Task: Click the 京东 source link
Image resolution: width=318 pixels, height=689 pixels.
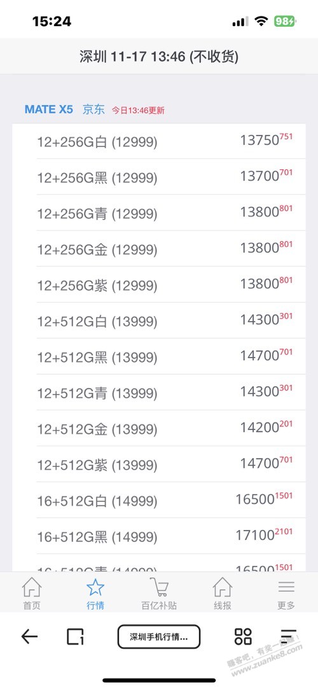Action: [x=93, y=109]
